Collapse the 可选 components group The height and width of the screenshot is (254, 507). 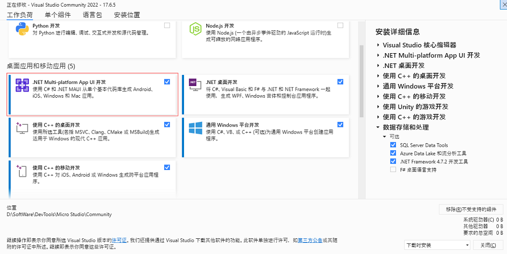384,137
